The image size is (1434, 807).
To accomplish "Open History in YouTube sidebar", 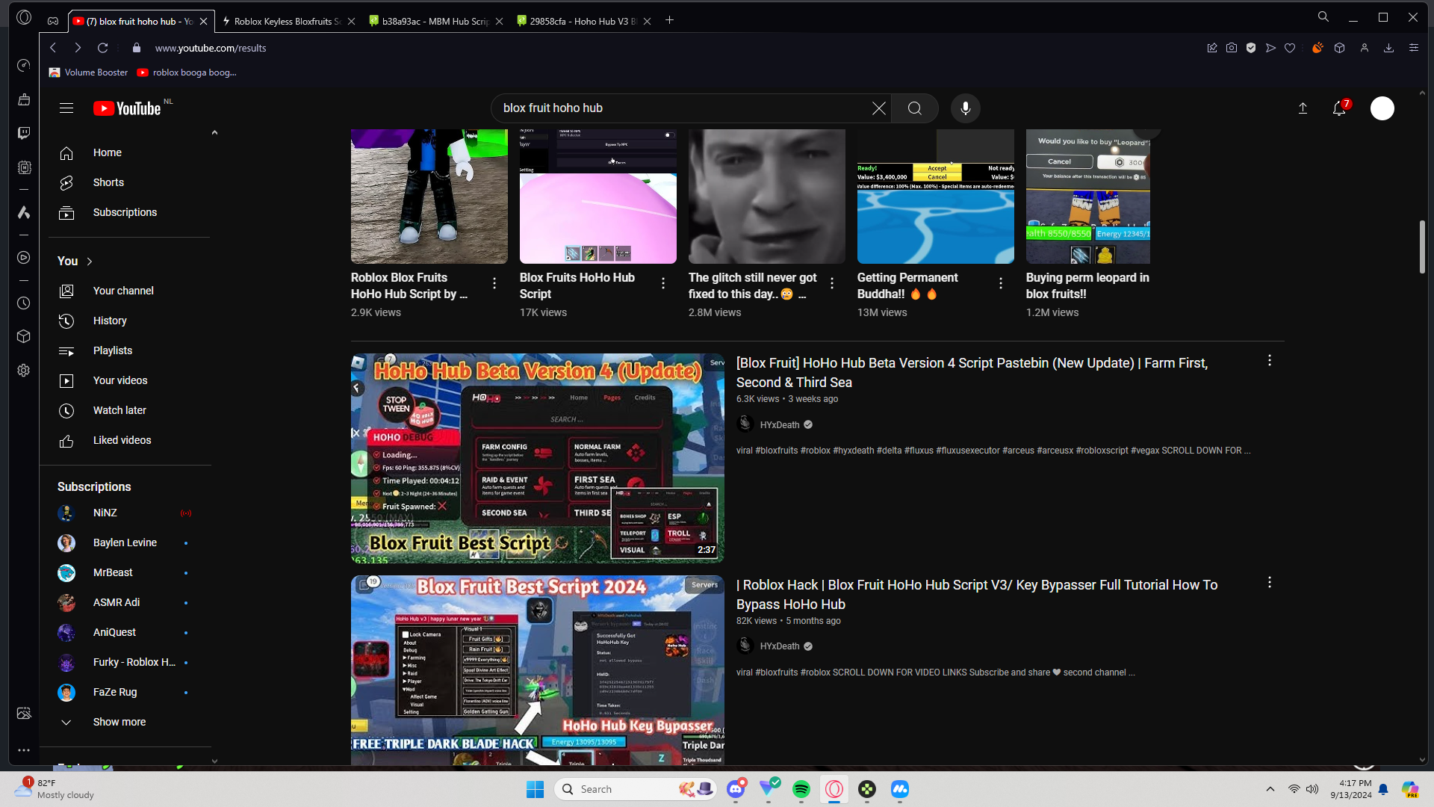I will pyautogui.click(x=110, y=321).
